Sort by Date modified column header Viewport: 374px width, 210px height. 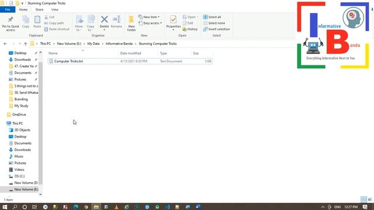click(x=138, y=53)
